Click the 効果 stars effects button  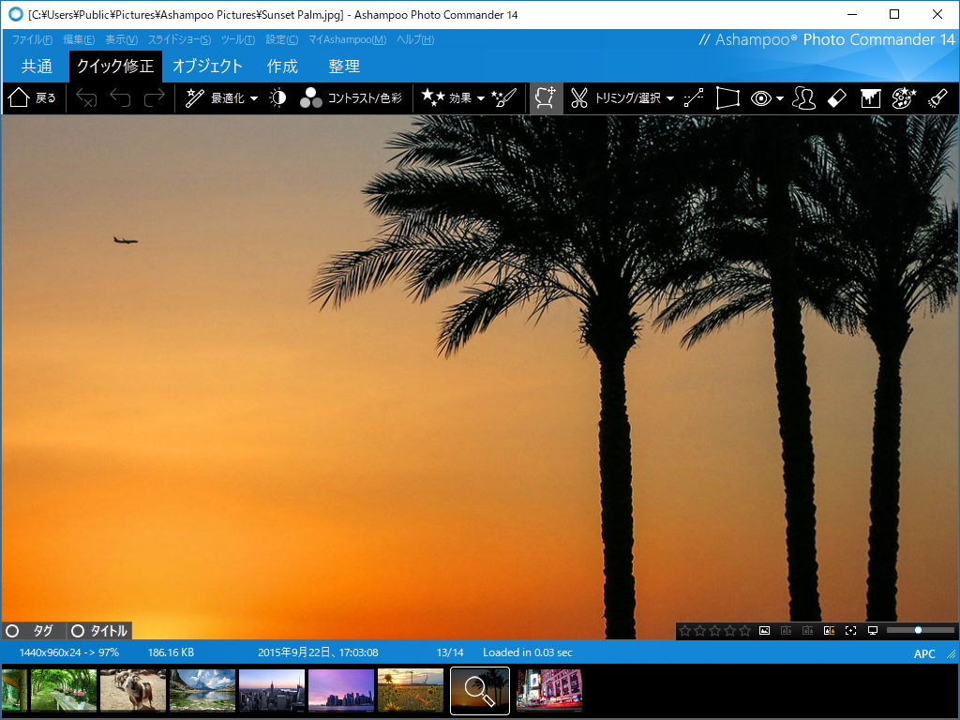pyautogui.click(x=446, y=97)
